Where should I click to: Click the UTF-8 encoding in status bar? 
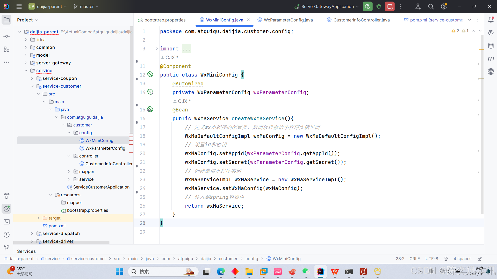(432, 259)
